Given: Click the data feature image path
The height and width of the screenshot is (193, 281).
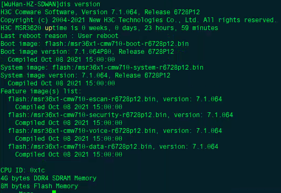Looking at the screenshot, I should tap(80, 147).
